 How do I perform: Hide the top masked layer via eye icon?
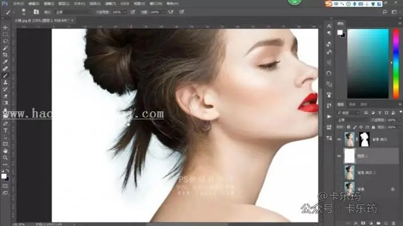(x=339, y=139)
